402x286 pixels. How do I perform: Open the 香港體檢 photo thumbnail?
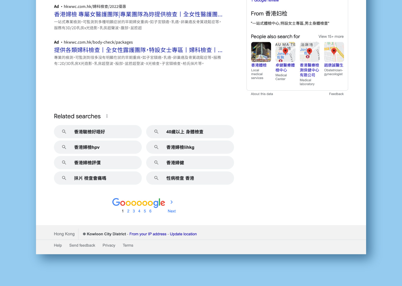click(x=261, y=52)
